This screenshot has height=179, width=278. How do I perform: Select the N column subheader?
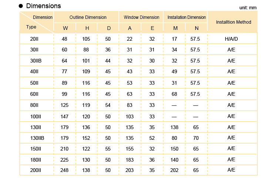pyautogui.click(x=197, y=28)
